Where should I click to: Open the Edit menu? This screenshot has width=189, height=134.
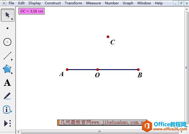21,3
